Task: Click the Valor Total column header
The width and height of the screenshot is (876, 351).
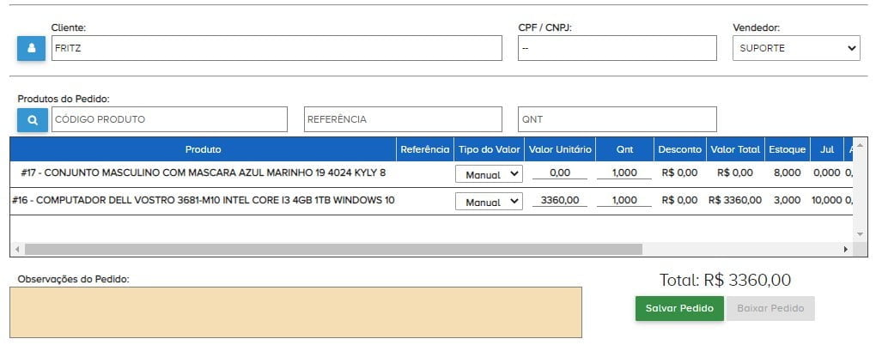Action: pos(735,149)
